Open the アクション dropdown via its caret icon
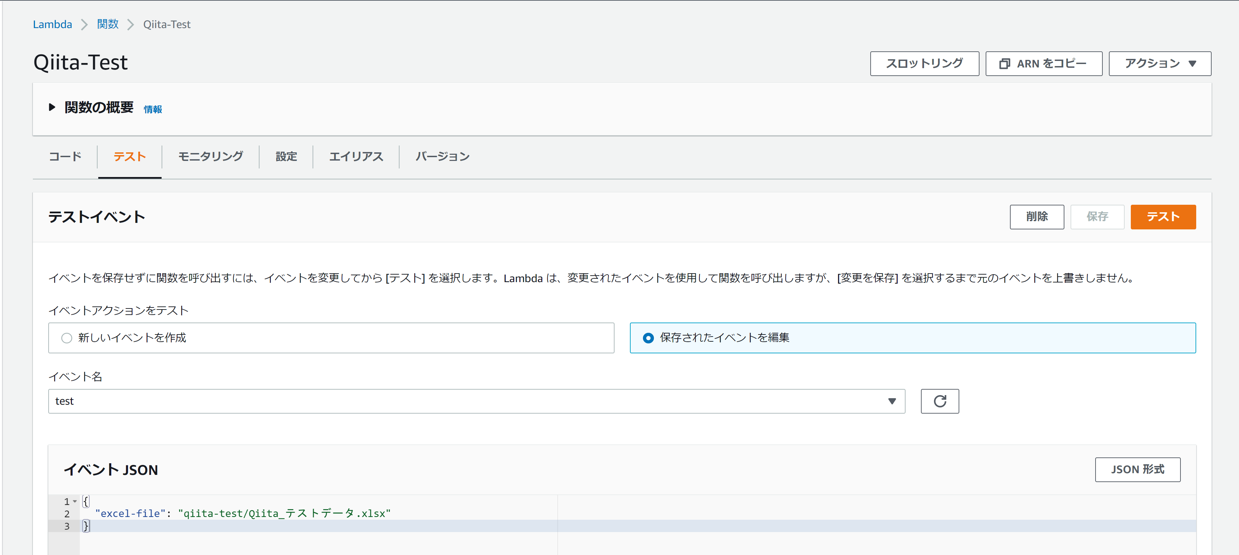The width and height of the screenshot is (1239, 555). point(1193,63)
